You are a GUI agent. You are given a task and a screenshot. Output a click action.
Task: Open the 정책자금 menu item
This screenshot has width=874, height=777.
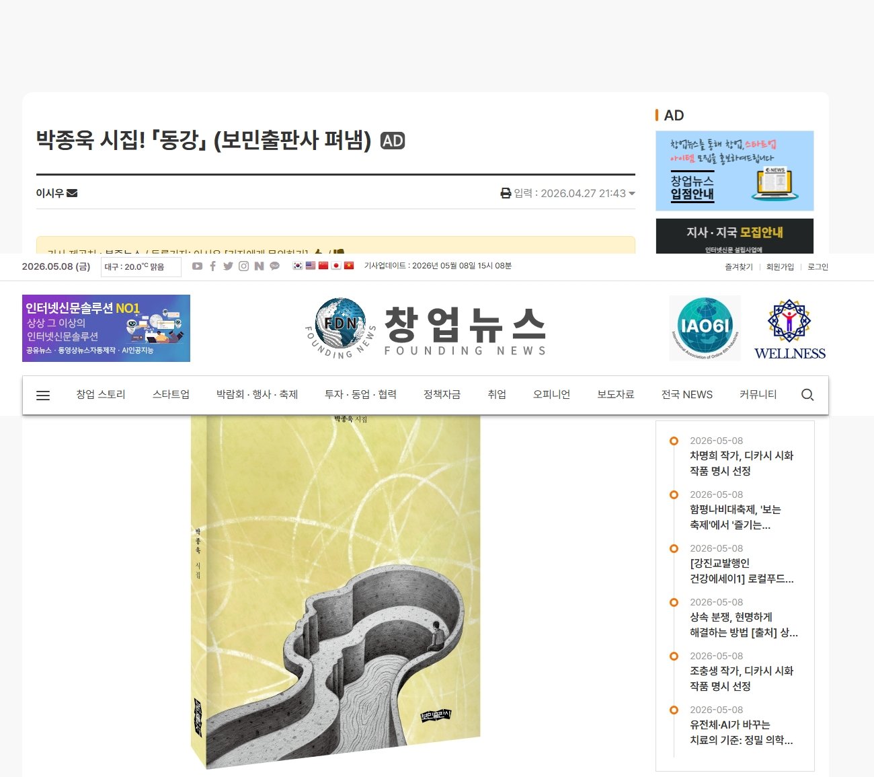(442, 395)
